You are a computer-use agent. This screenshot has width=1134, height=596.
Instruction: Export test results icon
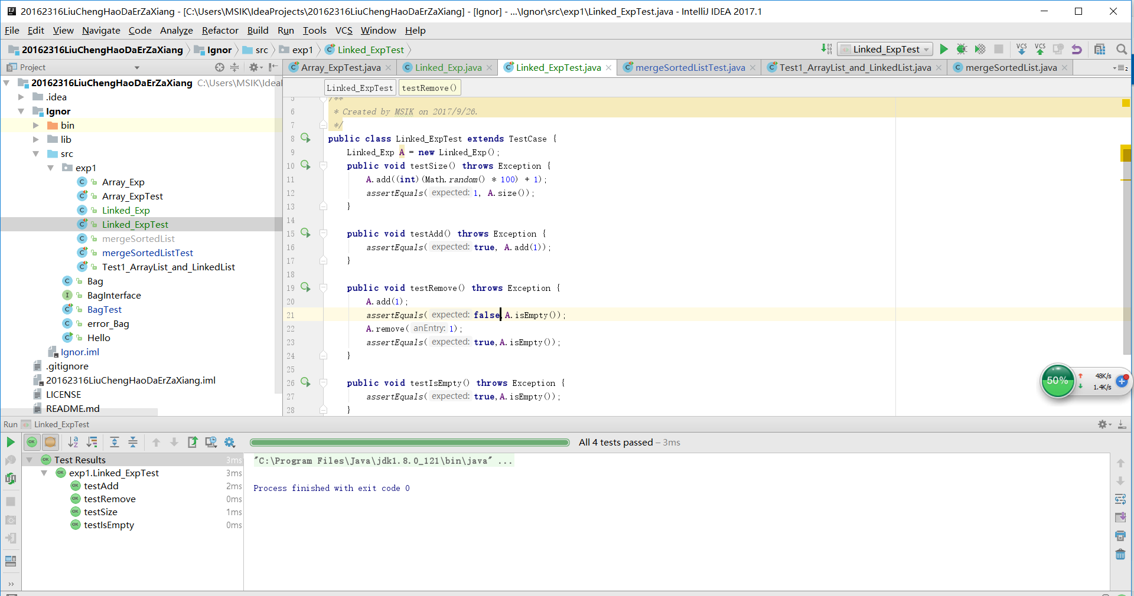tap(193, 442)
